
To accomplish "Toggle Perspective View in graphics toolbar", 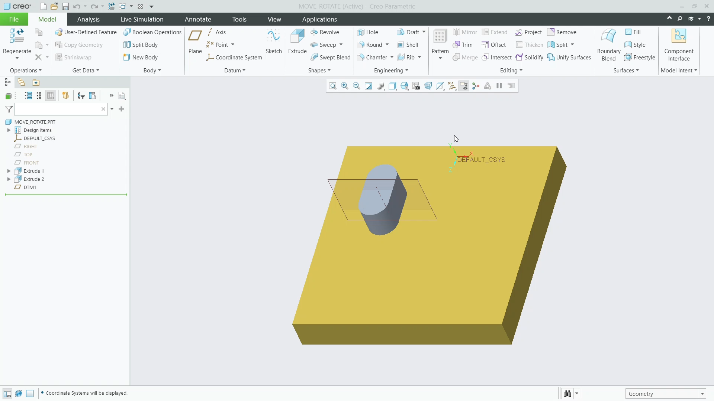I will point(428,86).
